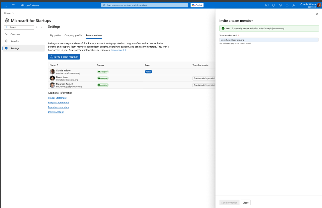Open the help question mark icon
322x208 pixels.
click(287, 5)
